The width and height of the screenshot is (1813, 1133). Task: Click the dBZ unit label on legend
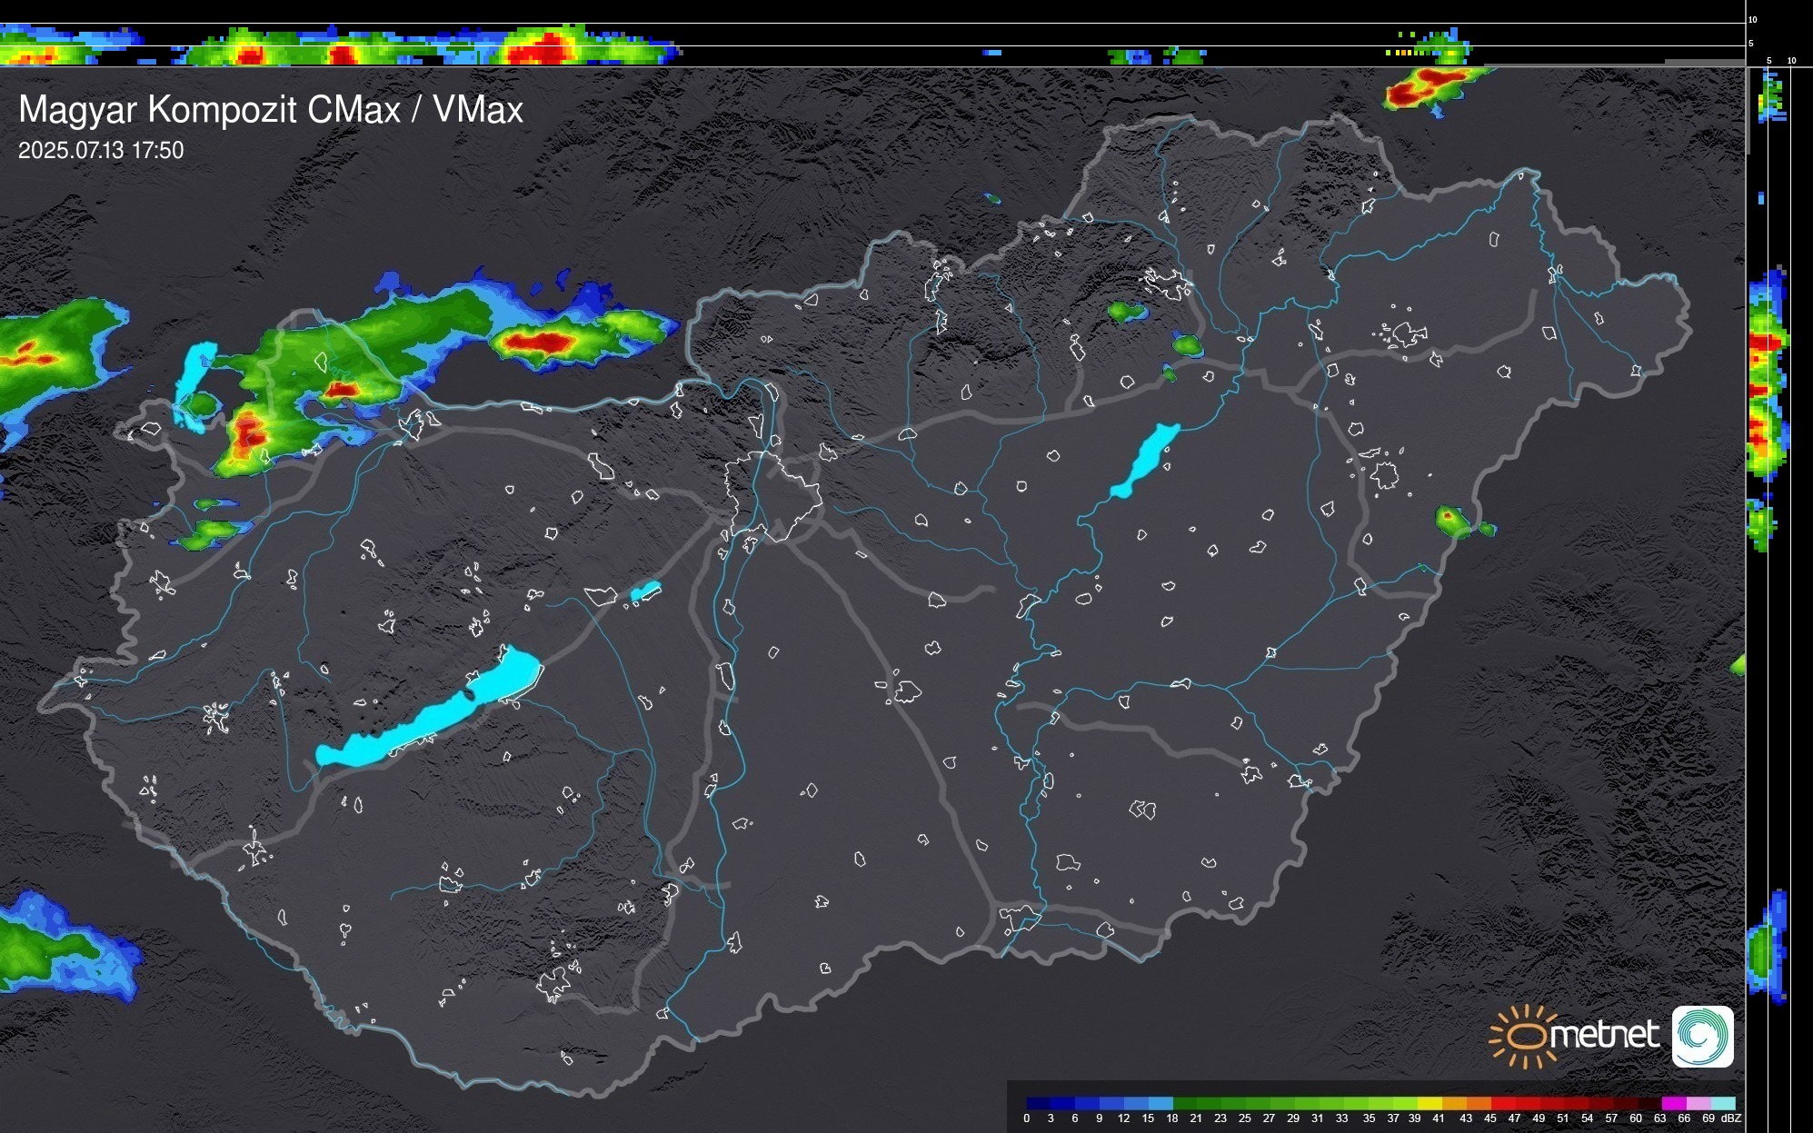pyautogui.click(x=1731, y=1118)
